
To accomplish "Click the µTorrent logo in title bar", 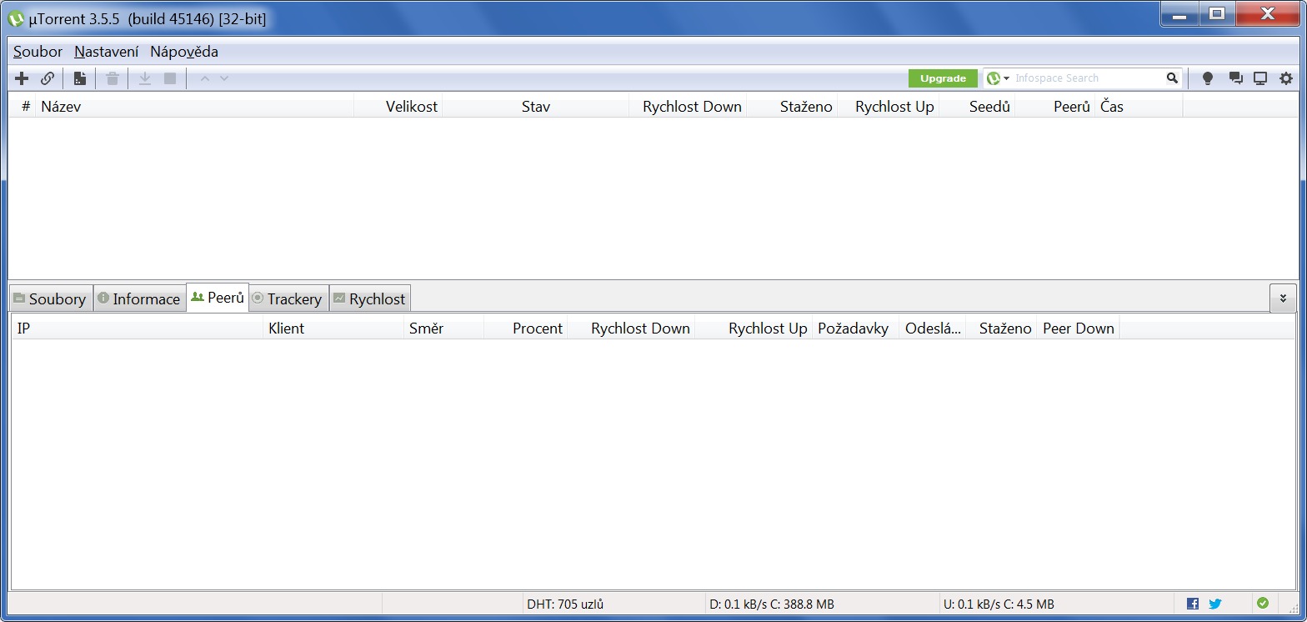I will [x=16, y=18].
